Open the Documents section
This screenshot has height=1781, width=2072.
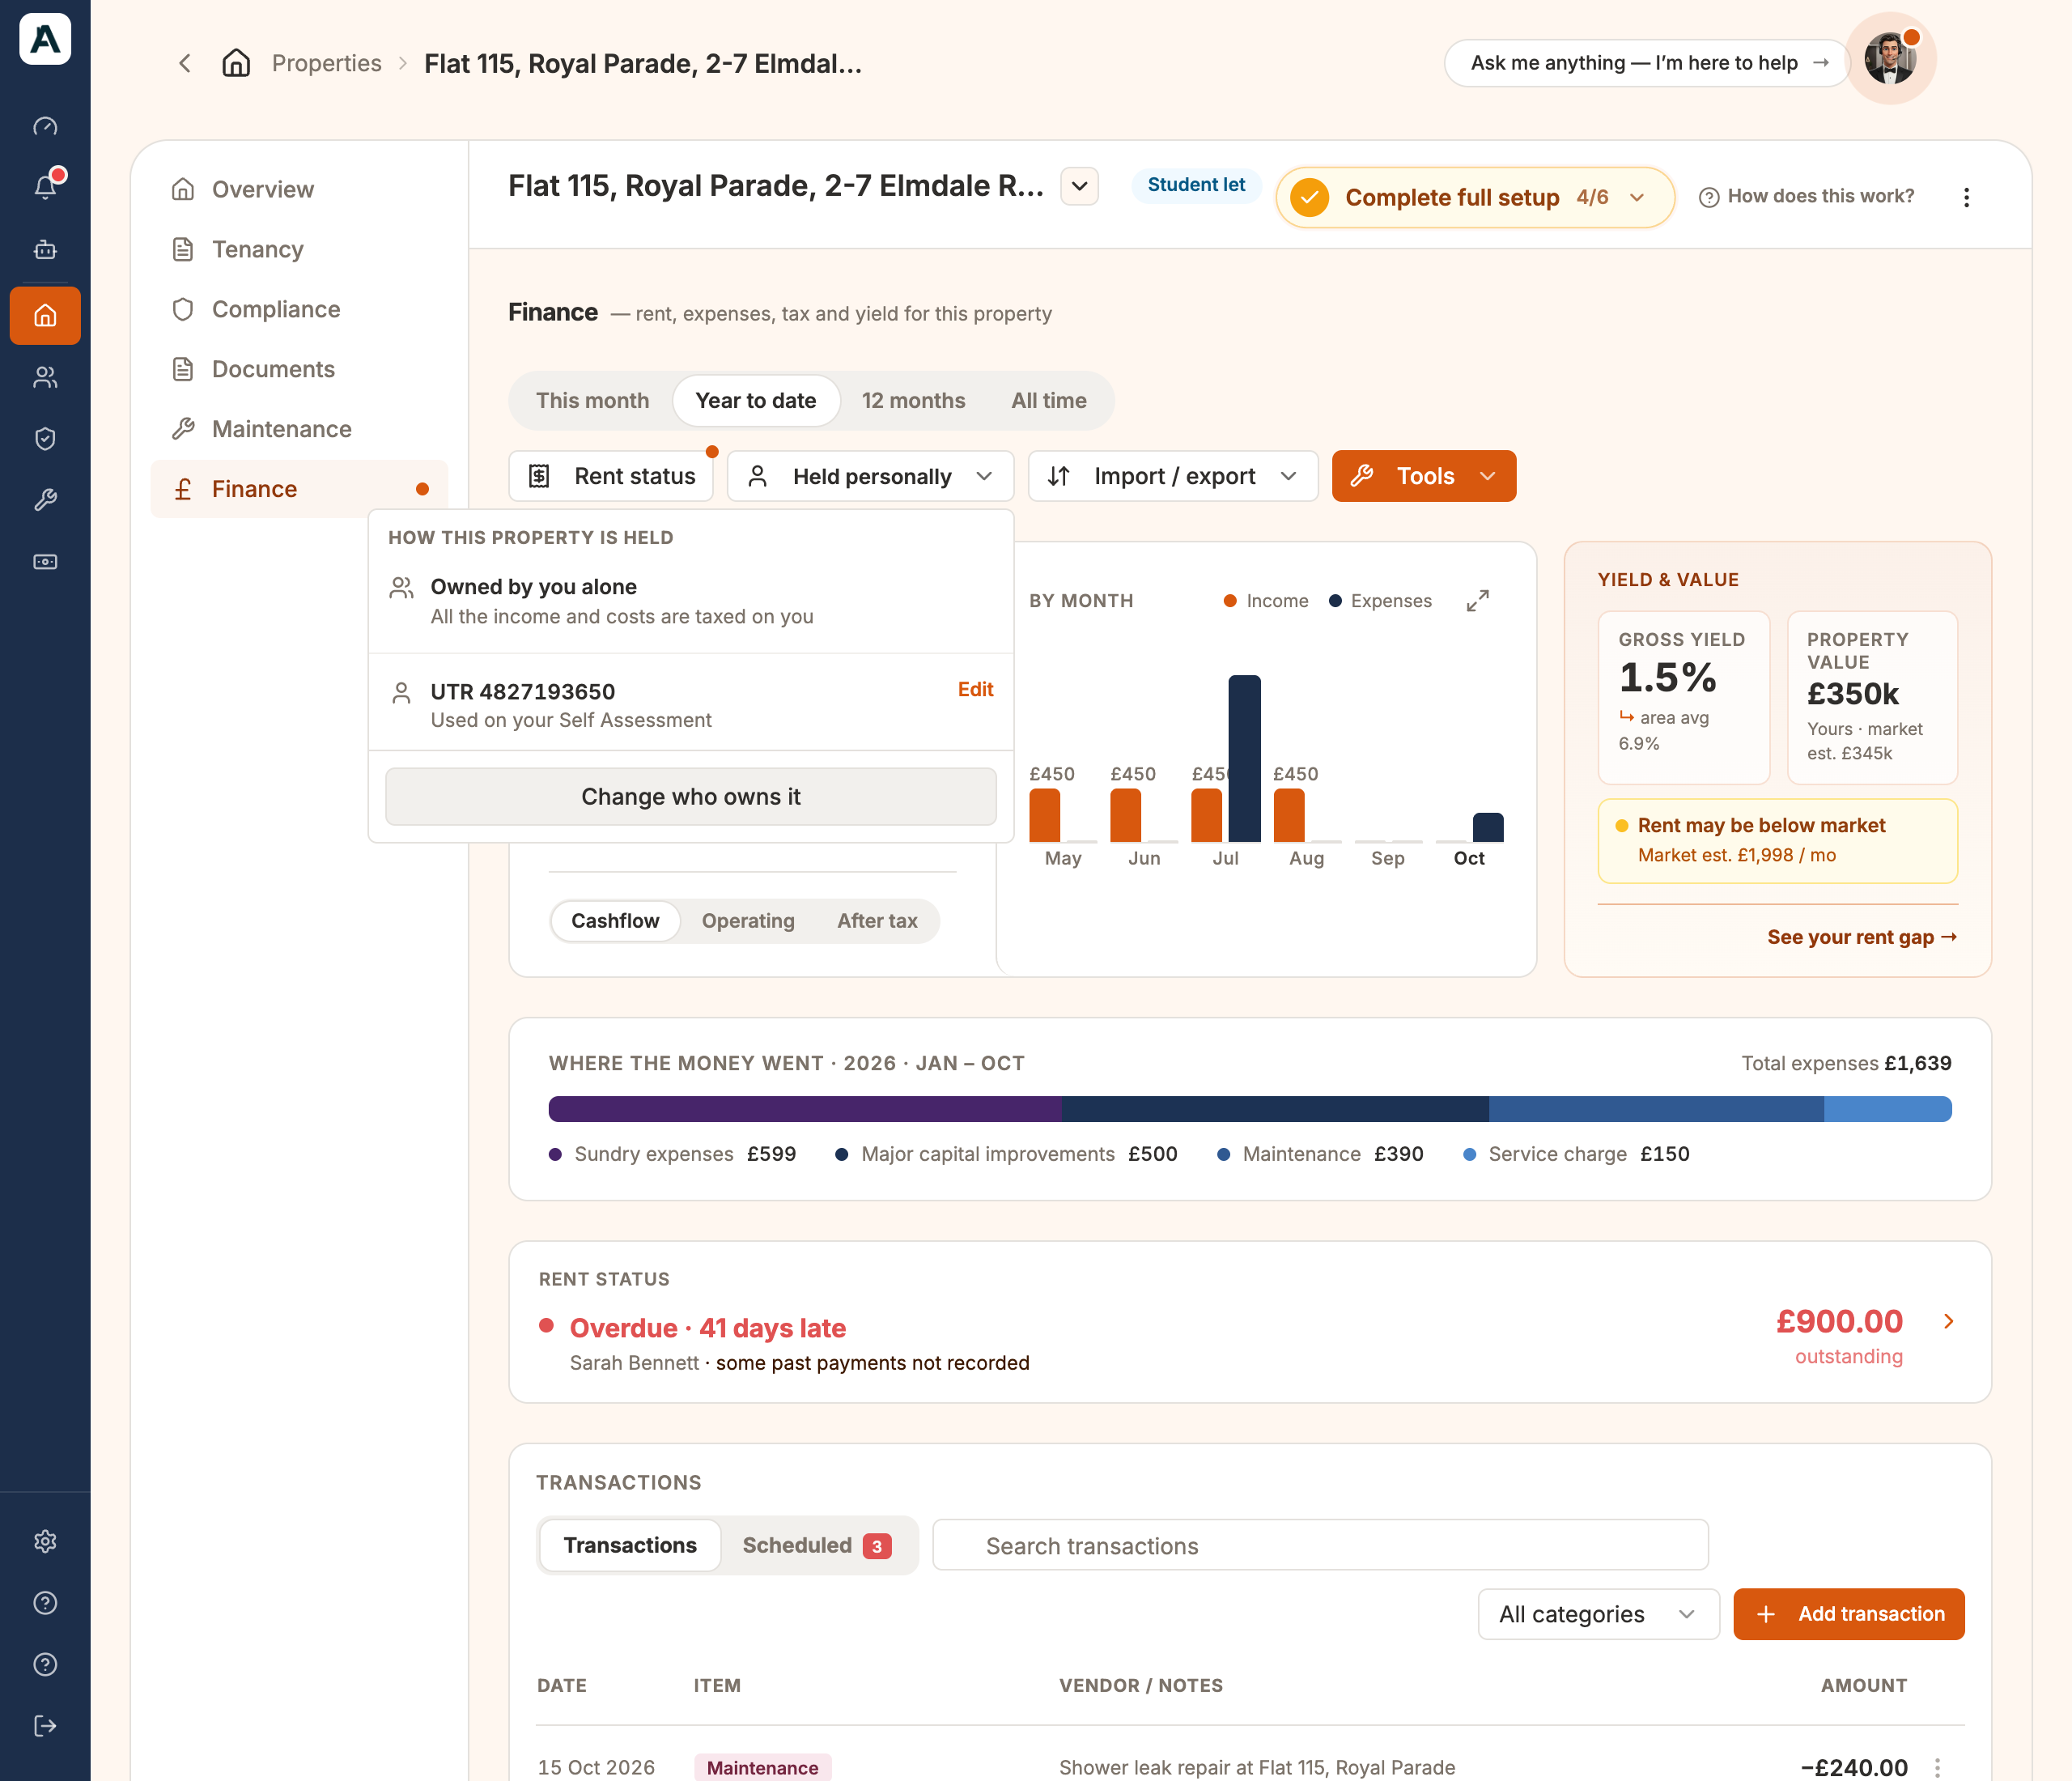tap(299, 369)
